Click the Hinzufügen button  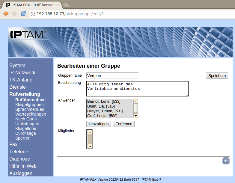tap(99, 124)
